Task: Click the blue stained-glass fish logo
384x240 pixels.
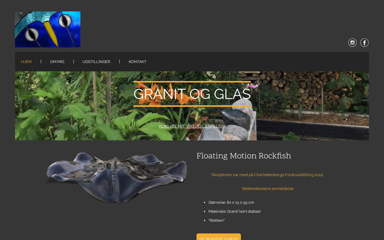Action: point(48,29)
